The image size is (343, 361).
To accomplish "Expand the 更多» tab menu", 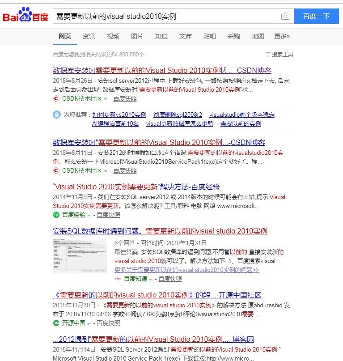I will [282, 36].
